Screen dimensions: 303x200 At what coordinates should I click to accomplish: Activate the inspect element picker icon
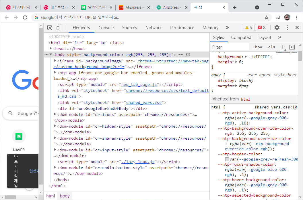(x=50, y=27)
